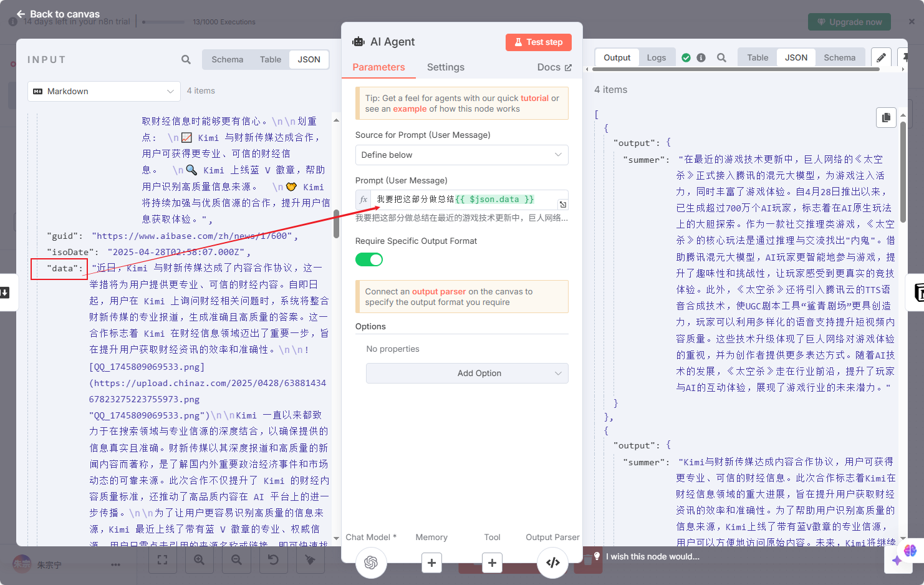Edit output with the pencil icon

pos(881,58)
